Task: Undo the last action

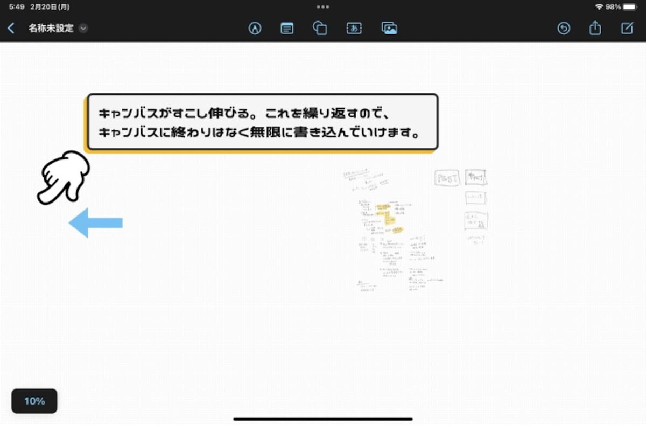Action: pyautogui.click(x=564, y=29)
